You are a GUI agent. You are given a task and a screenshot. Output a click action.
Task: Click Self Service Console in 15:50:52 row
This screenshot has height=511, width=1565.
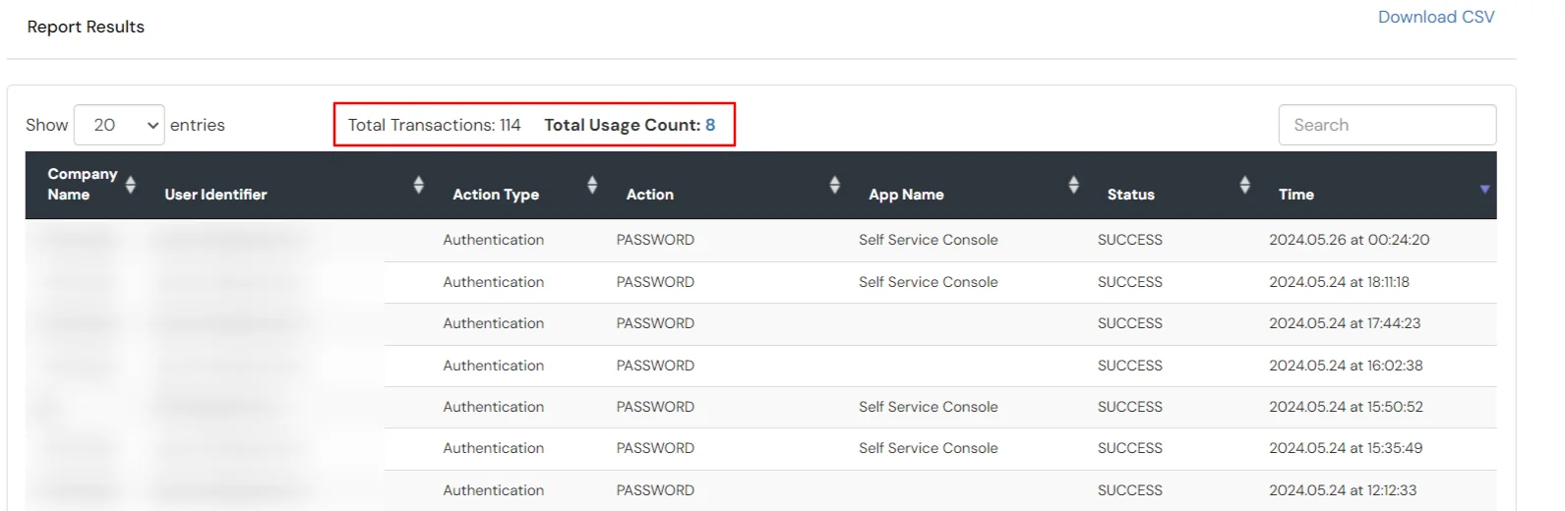coord(928,407)
